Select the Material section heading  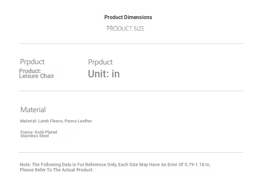pyautogui.click(x=33, y=110)
